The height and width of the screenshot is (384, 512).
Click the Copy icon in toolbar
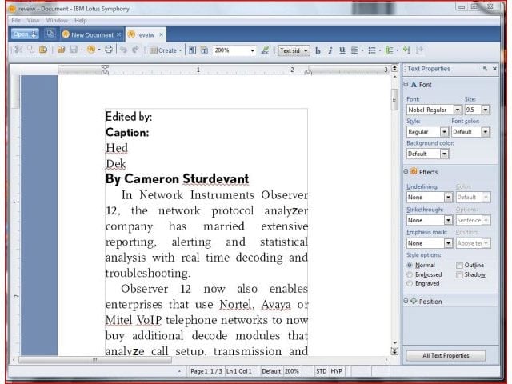[31, 50]
